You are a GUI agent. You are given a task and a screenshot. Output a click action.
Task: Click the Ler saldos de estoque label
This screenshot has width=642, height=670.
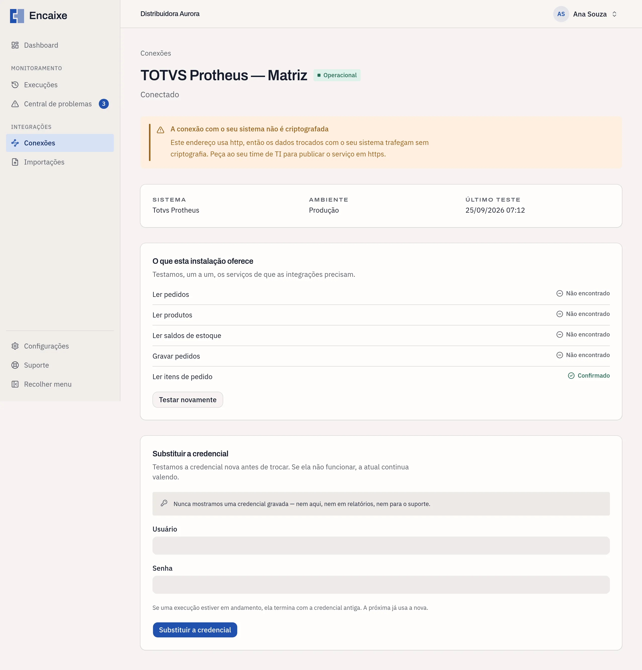click(187, 335)
